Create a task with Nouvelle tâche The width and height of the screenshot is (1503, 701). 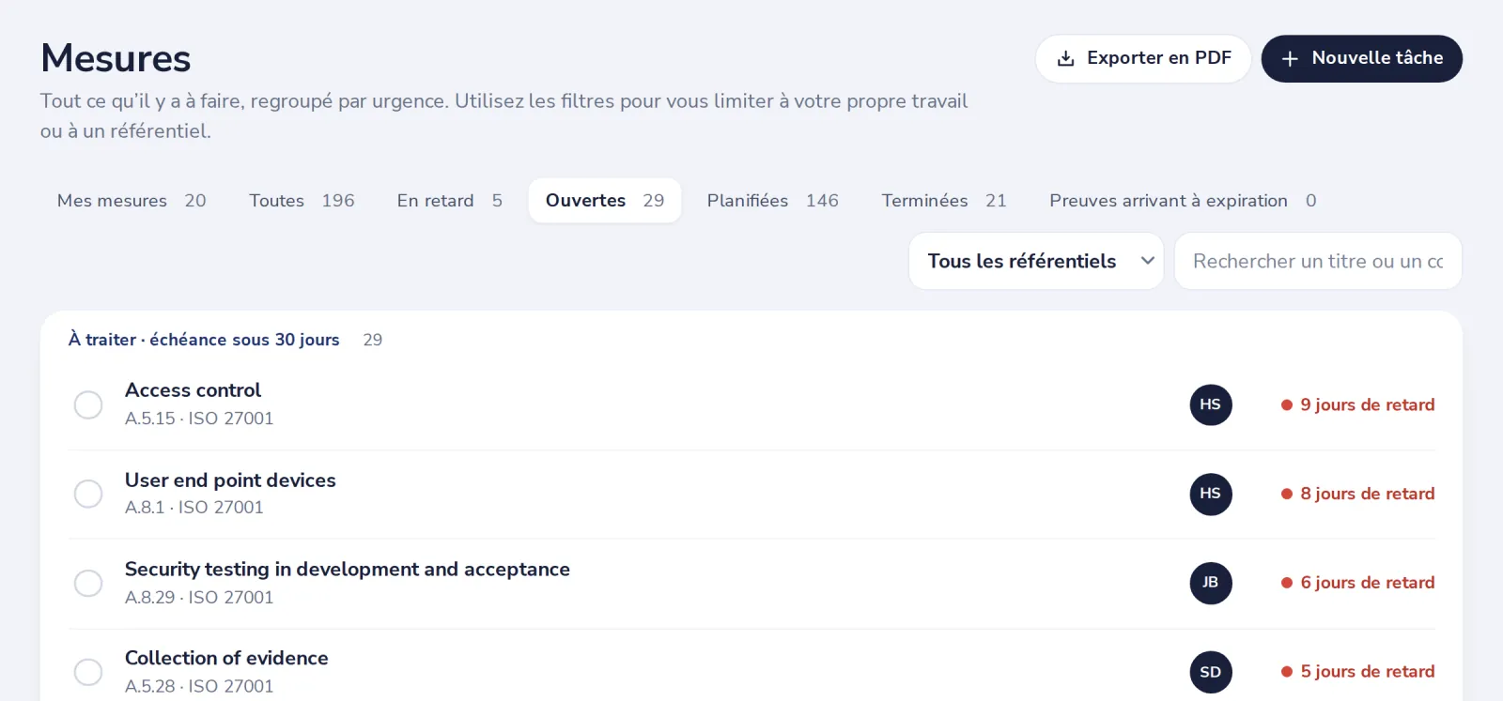click(1362, 58)
